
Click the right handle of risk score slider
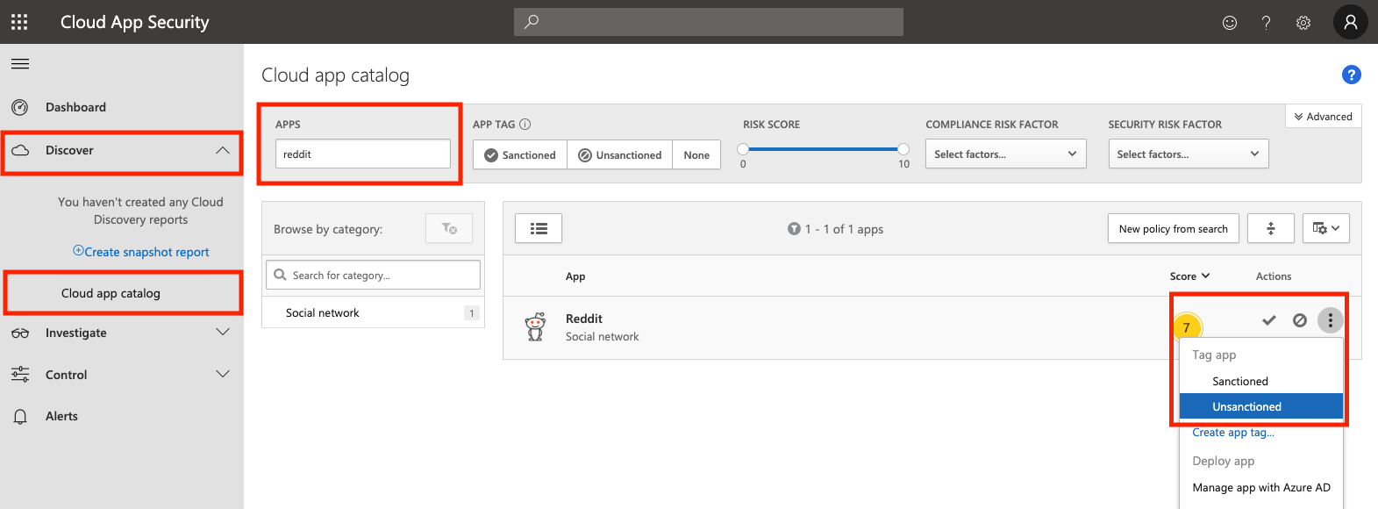[903, 149]
